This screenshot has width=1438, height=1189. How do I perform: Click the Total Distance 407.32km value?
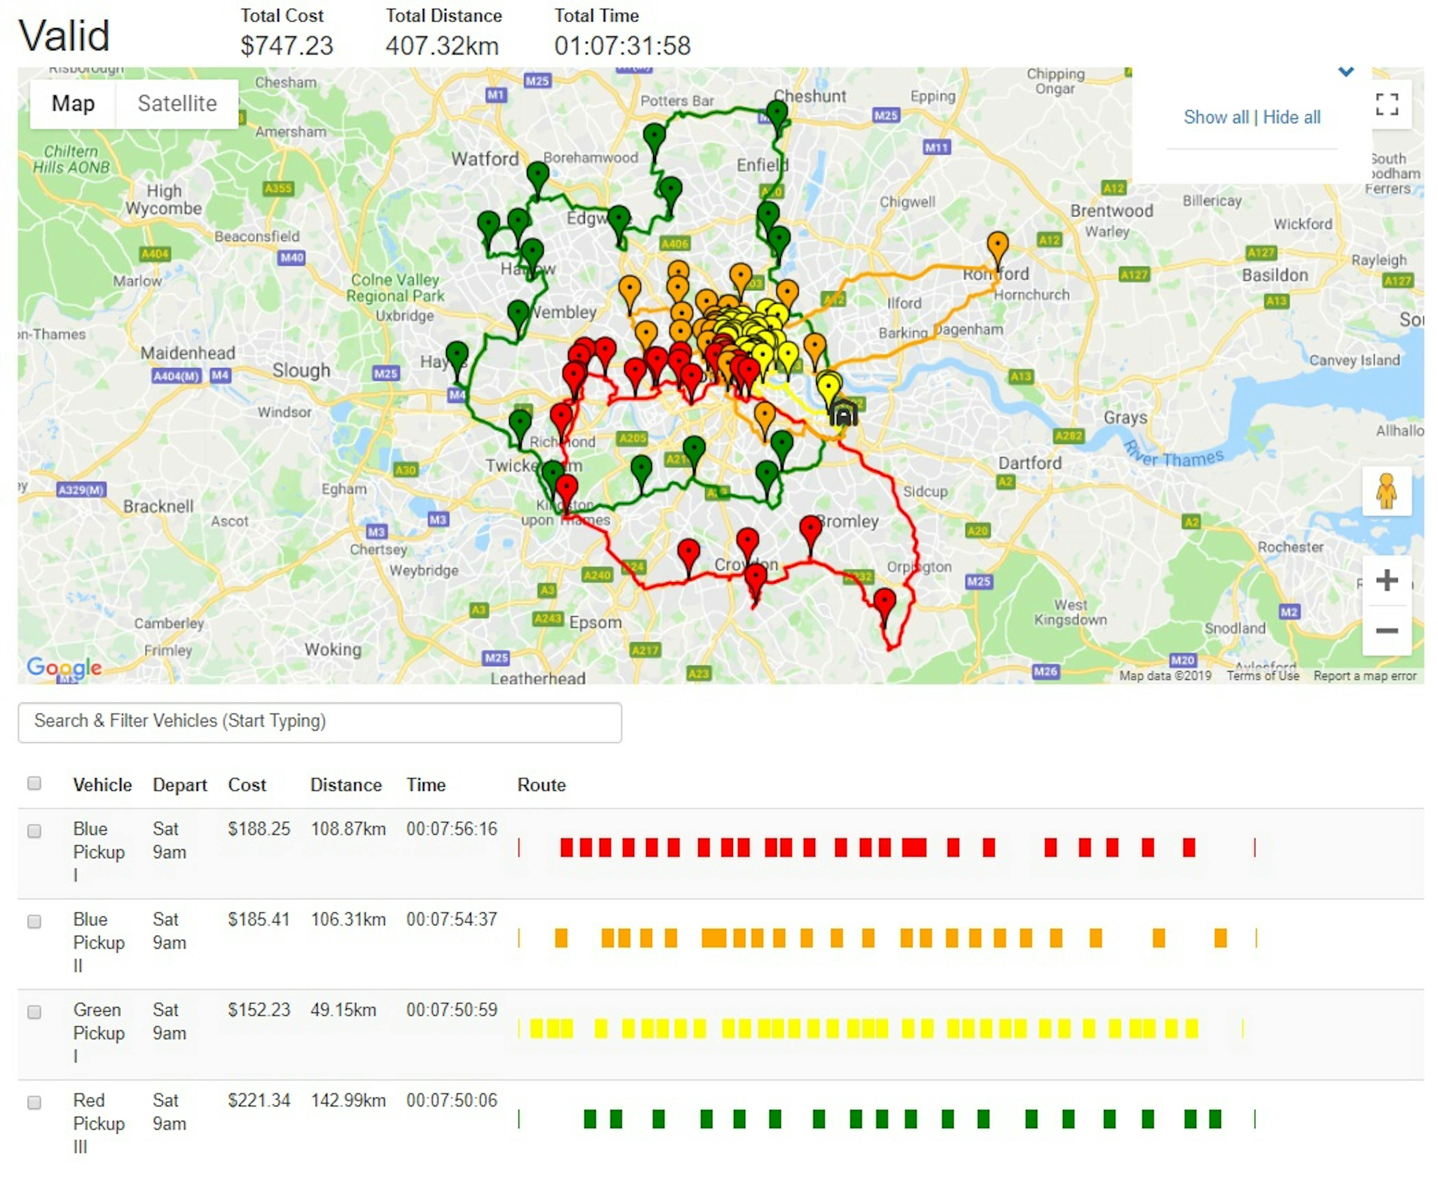(442, 46)
